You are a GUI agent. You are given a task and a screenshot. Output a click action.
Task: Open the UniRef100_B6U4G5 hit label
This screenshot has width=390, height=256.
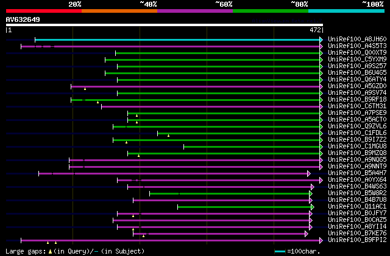click(357, 73)
